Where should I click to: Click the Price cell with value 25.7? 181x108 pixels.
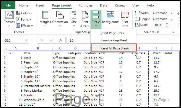(156, 91)
